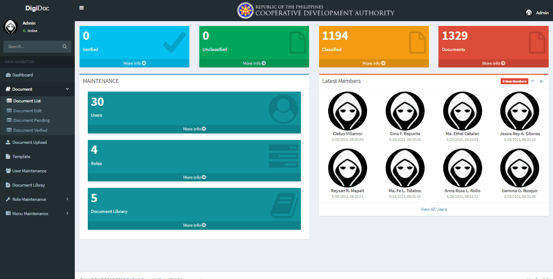Click Ma. Fe L. Talaboc's avatar

click(405, 168)
